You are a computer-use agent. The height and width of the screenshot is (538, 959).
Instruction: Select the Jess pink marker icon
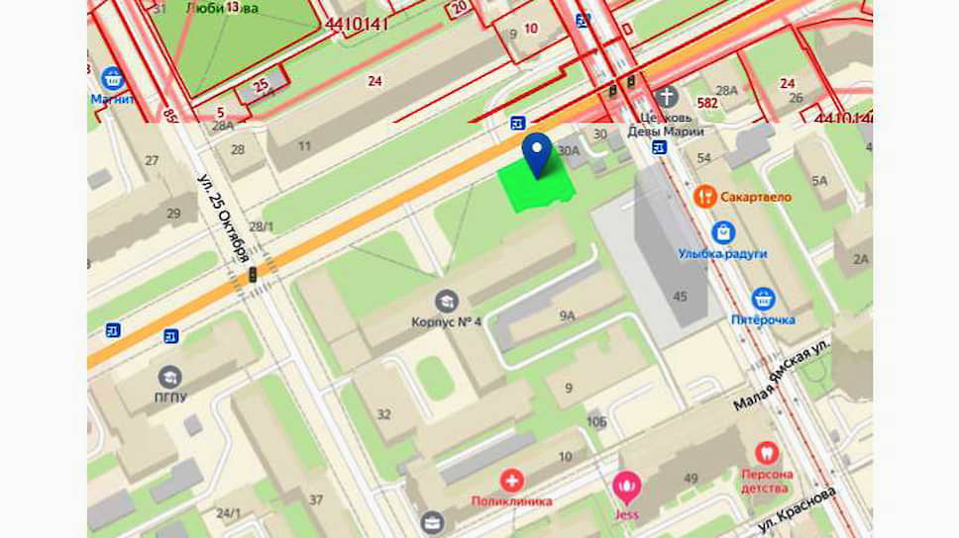pyautogui.click(x=626, y=488)
